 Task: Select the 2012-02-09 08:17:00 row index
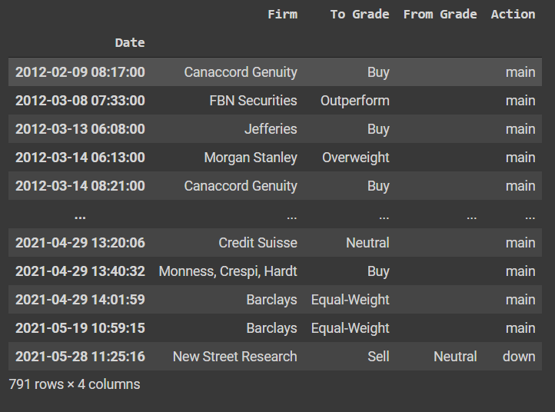(80, 72)
